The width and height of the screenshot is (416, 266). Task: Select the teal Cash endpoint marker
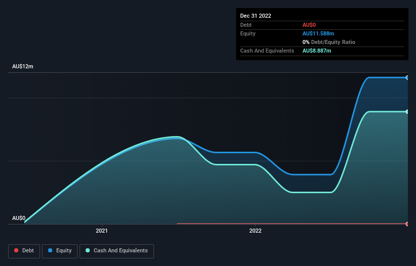[x=407, y=112]
